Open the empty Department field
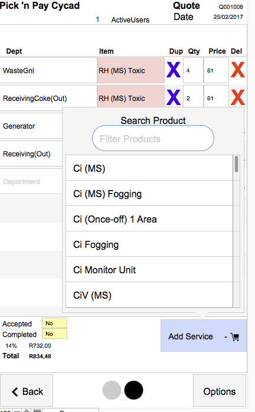Screen dimensions: 255x412 31,182
